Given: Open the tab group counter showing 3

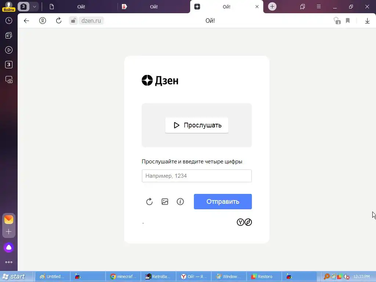Looking at the screenshot, I should (x=23, y=7).
